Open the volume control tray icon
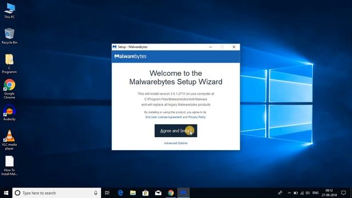Screen dimensions: 352x198 [308, 193]
